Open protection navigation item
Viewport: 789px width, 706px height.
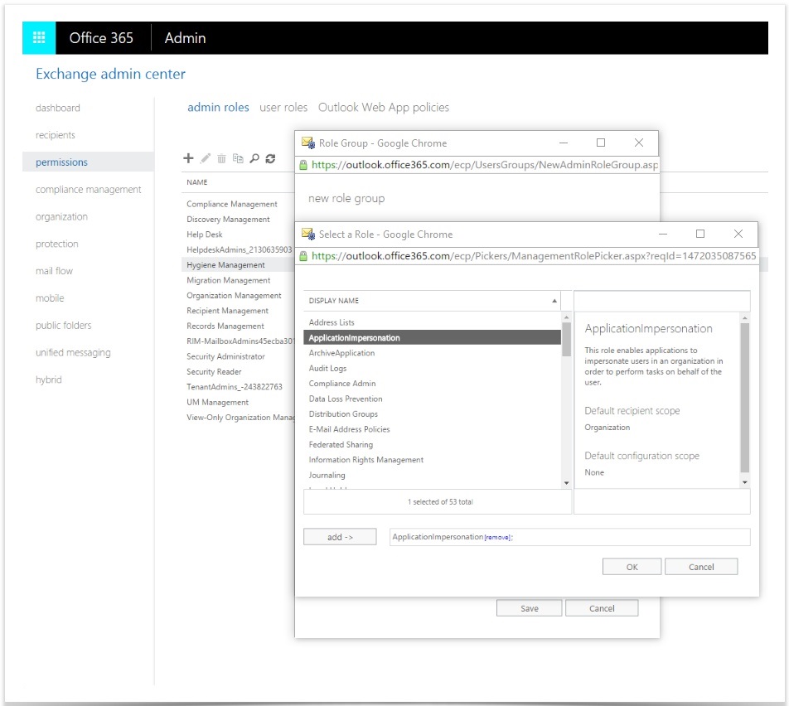(57, 244)
